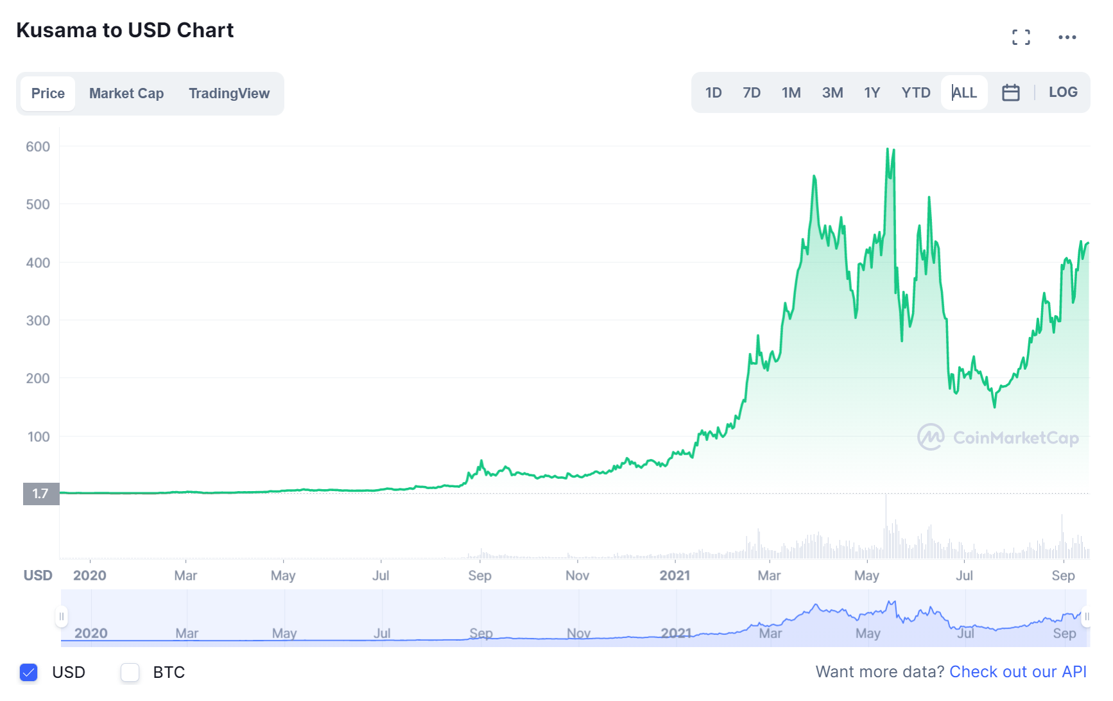This screenshot has height=701, width=1113.
Task: Click the 2021 x-axis label on main chart
Action: click(x=675, y=575)
